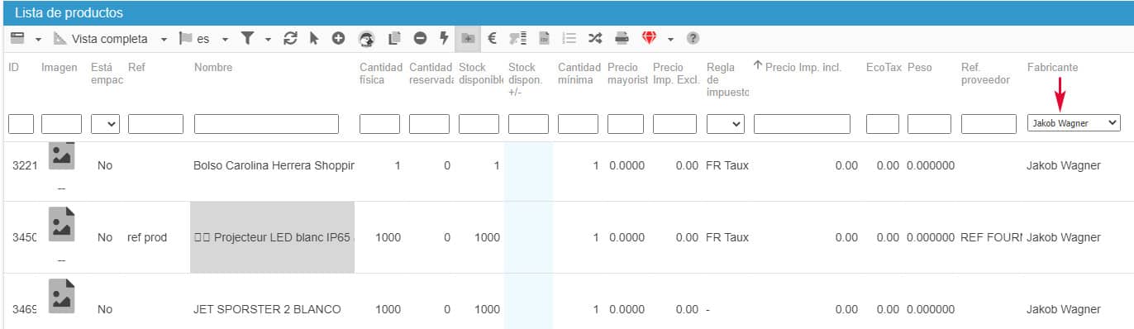
Task: Open dropdown arrow next to layout icon
Action: [38, 39]
